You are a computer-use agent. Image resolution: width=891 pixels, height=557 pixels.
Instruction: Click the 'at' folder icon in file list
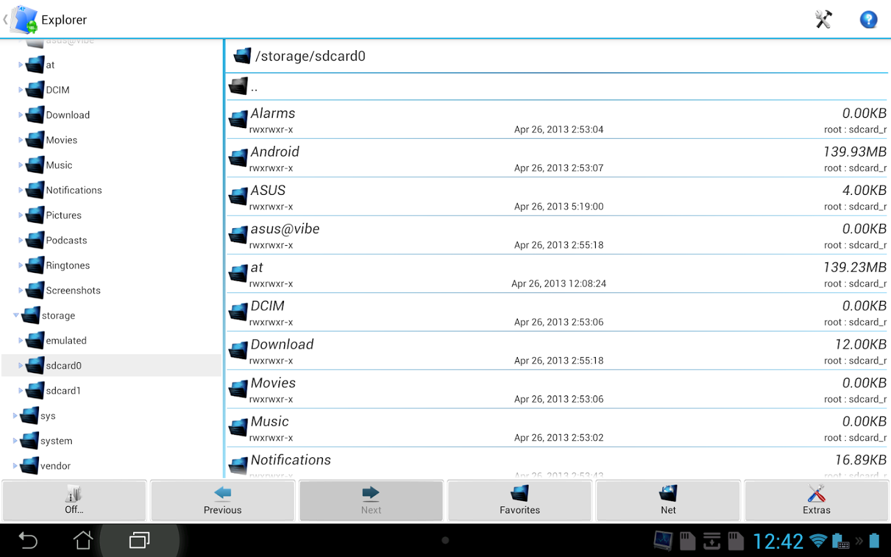[x=238, y=273]
